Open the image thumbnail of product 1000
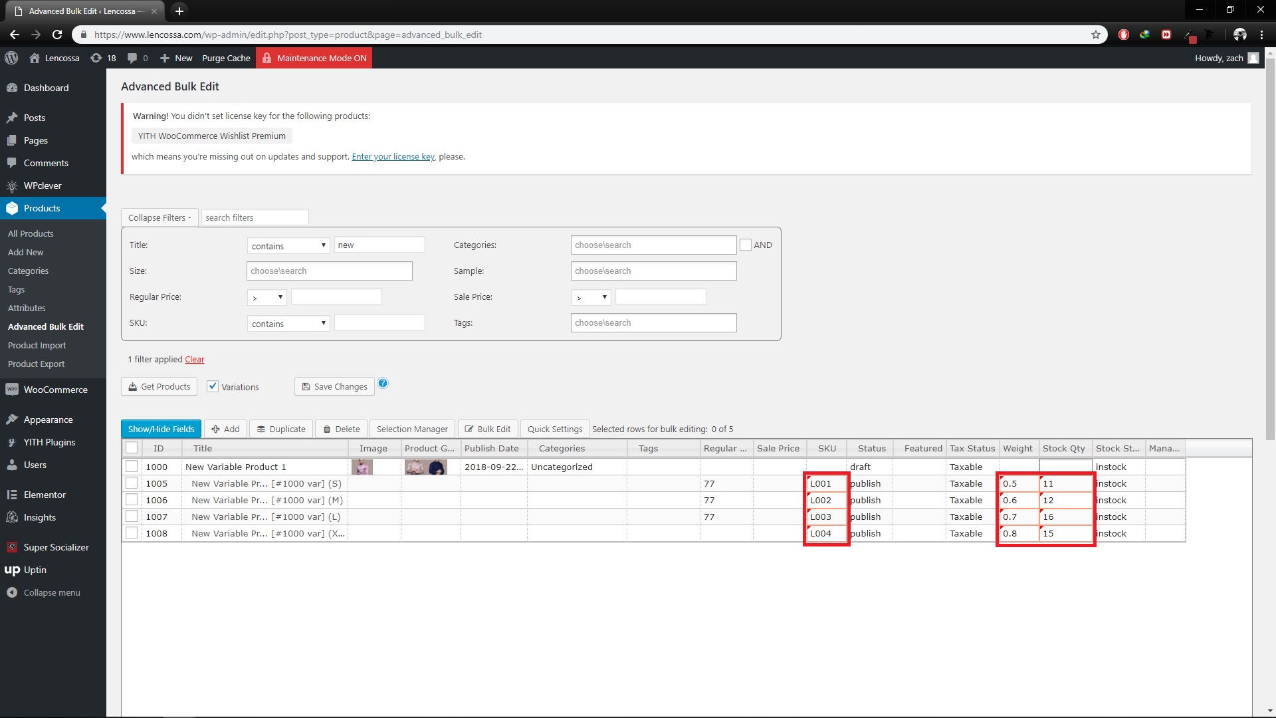 click(362, 467)
